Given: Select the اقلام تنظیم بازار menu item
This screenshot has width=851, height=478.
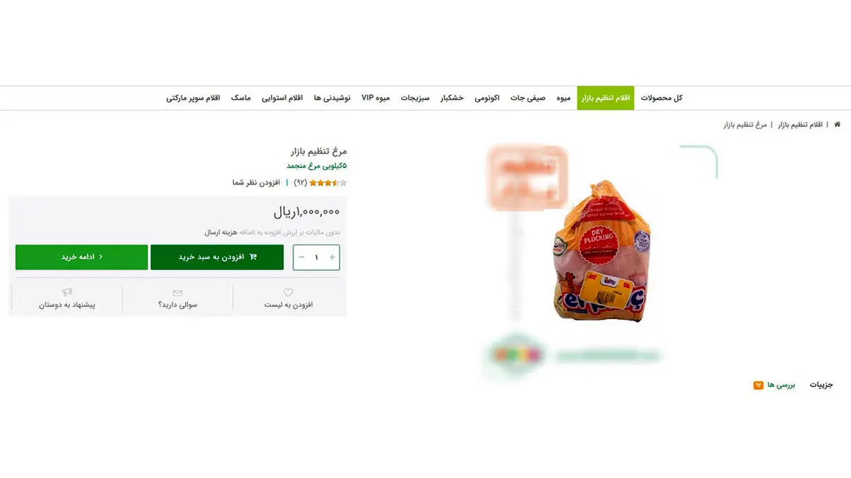Looking at the screenshot, I should click(606, 98).
